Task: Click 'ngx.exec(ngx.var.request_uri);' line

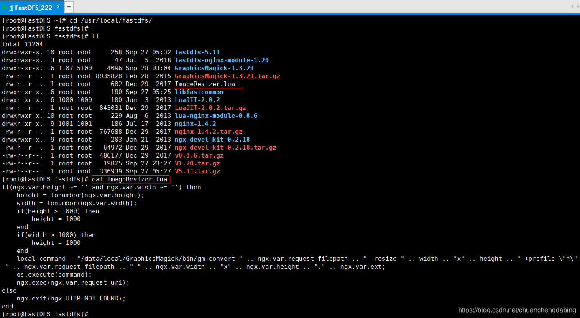Action: point(73,282)
